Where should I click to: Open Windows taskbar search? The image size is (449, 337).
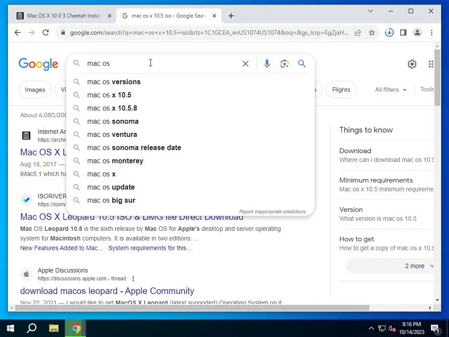click(x=32, y=328)
